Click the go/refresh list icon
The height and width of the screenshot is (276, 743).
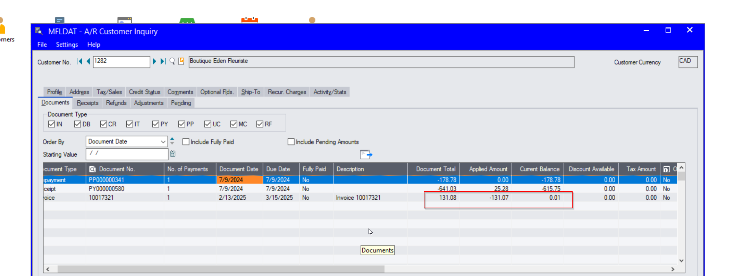click(366, 154)
